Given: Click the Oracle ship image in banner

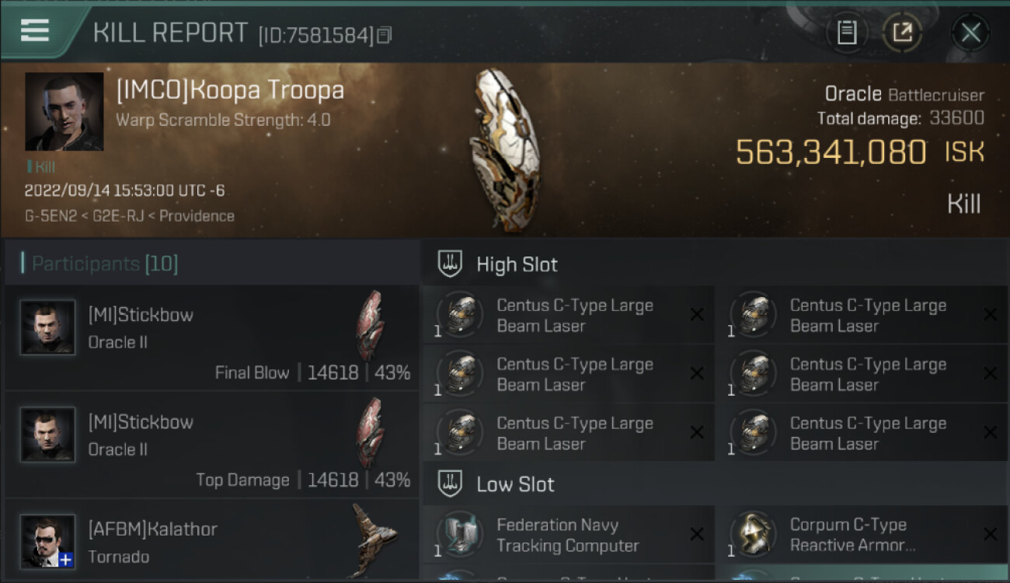Looking at the screenshot, I should click(x=505, y=149).
